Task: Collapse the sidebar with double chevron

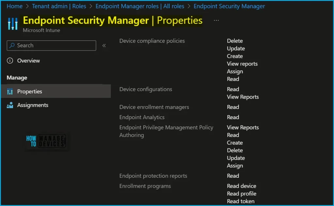Action: [104, 46]
